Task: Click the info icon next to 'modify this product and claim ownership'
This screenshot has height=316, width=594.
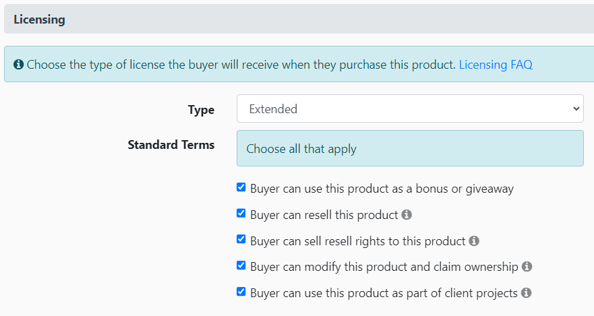Action: pos(527,267)
